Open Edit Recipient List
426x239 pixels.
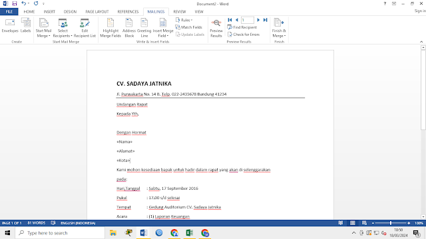pyautogui.click(x=85, y=28)
